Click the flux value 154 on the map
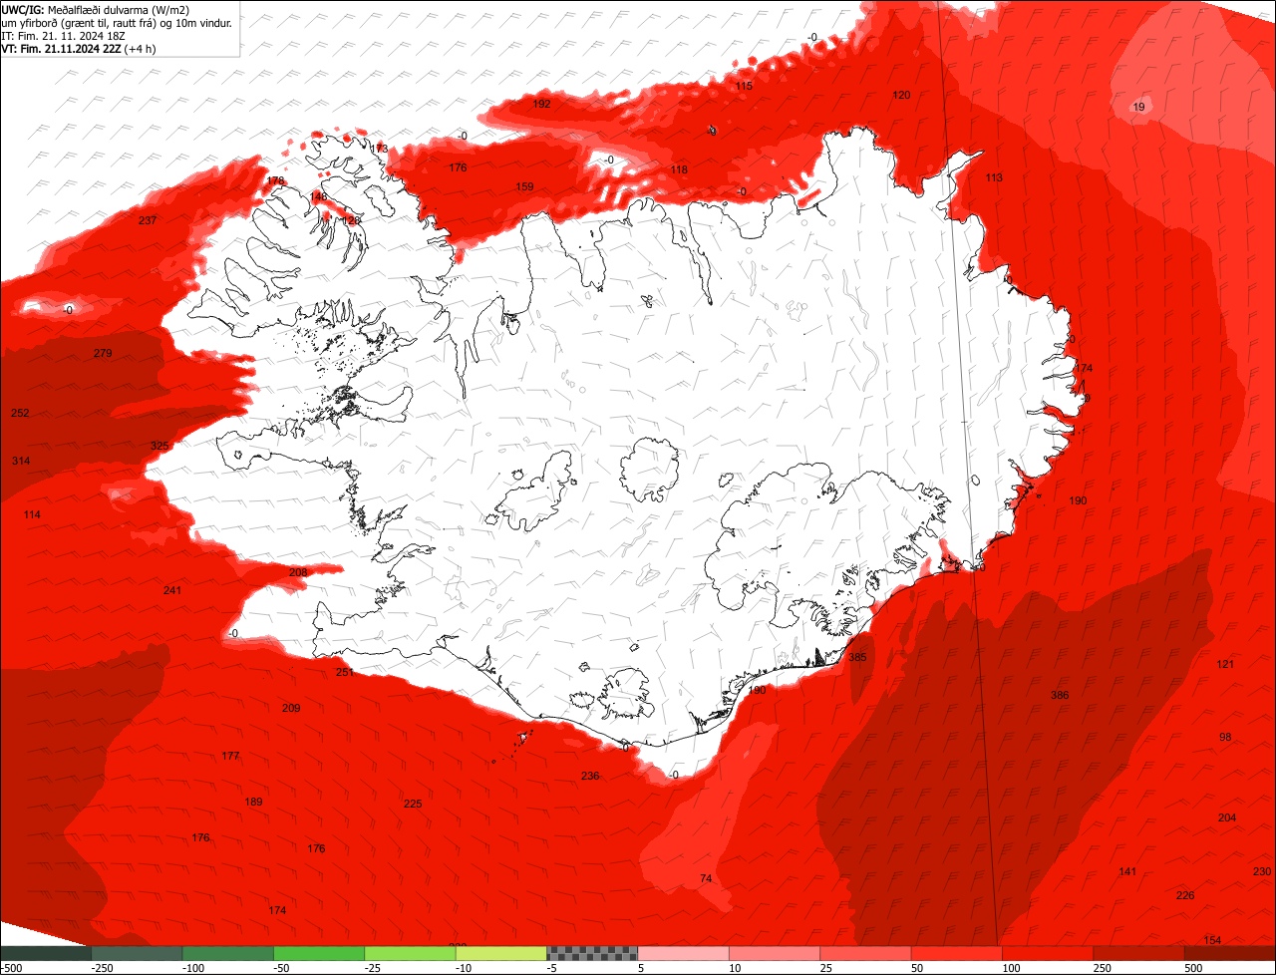The image size is (1276, 975). click(x=1213, y=940)
